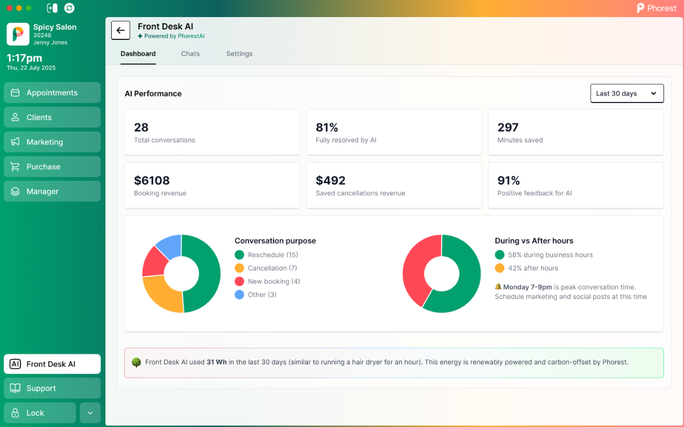
Task: Click the orange Cancellation legend swatch
Action: (239, 268)
